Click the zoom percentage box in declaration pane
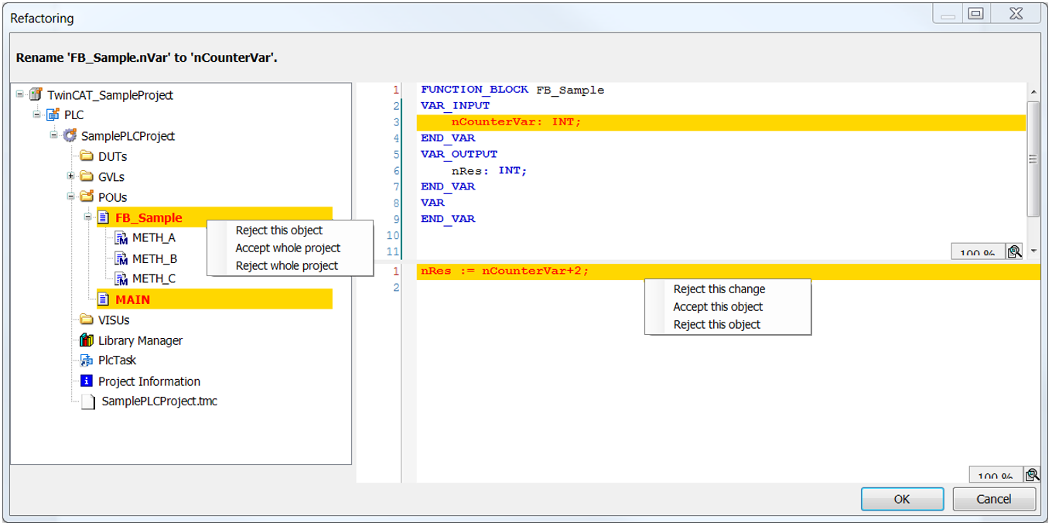 tap(978, 251)
